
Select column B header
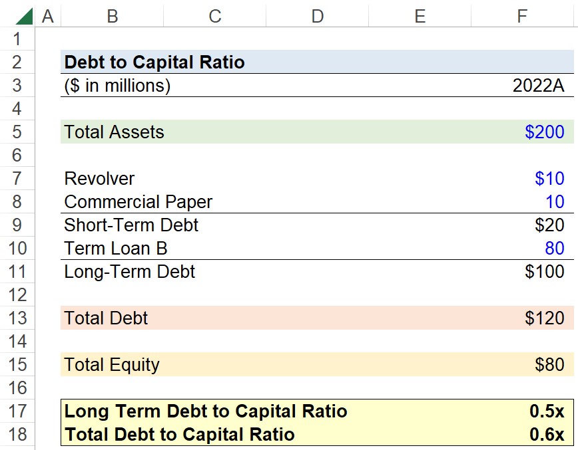[113, 17]
